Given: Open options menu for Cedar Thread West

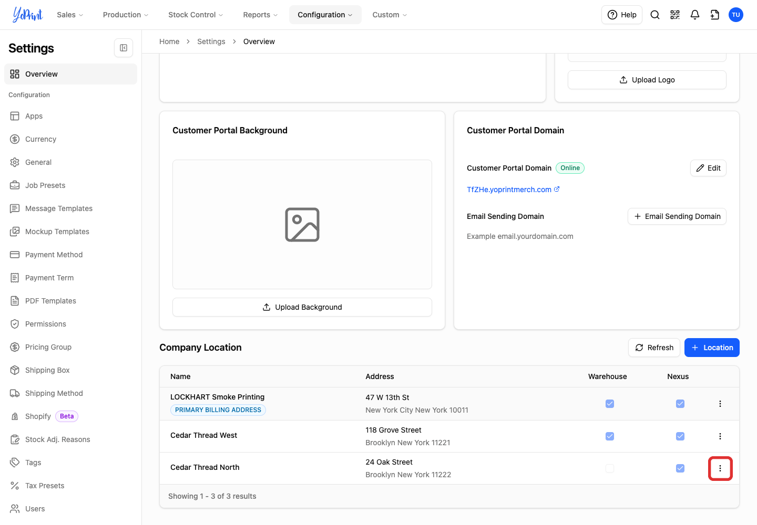Looking at the screenshot, I should point(720,436).
